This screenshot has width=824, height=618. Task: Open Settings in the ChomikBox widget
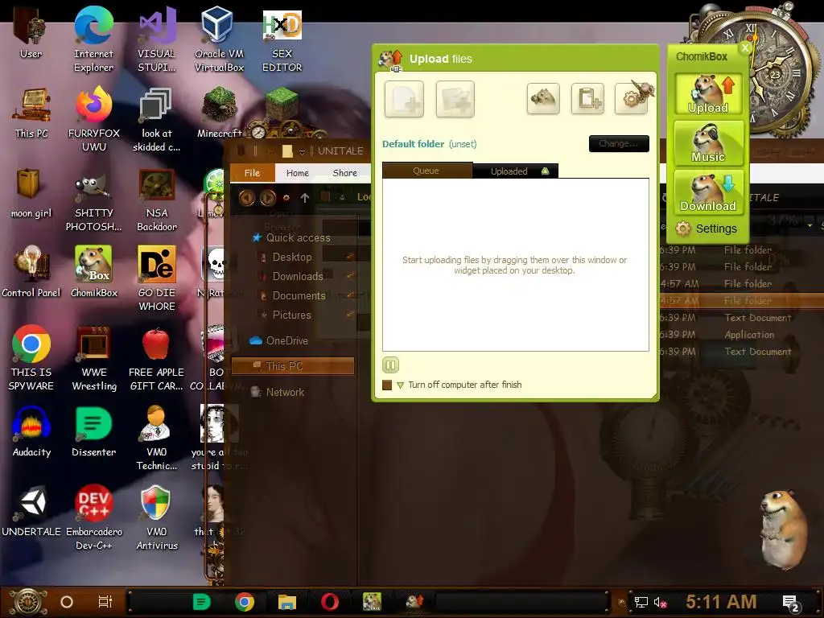click(707, 229)
